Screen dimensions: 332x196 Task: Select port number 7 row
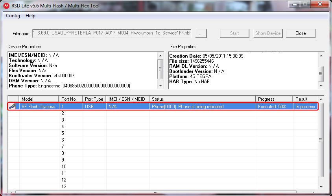point(163,147)
